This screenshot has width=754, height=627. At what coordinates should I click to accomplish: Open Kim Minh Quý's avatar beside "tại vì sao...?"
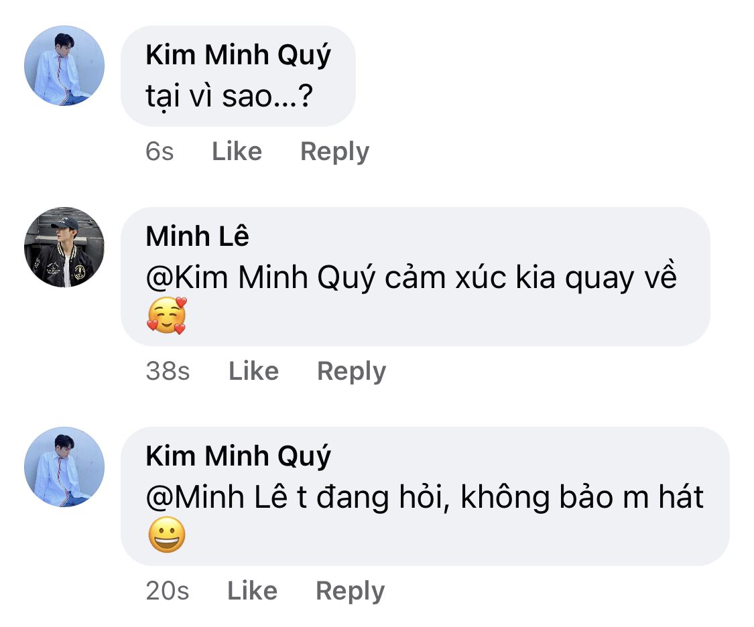(x=64, y=66)
